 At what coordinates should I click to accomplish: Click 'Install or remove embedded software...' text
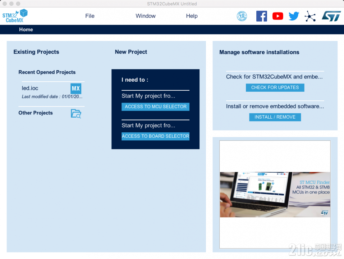click(275, 106)
